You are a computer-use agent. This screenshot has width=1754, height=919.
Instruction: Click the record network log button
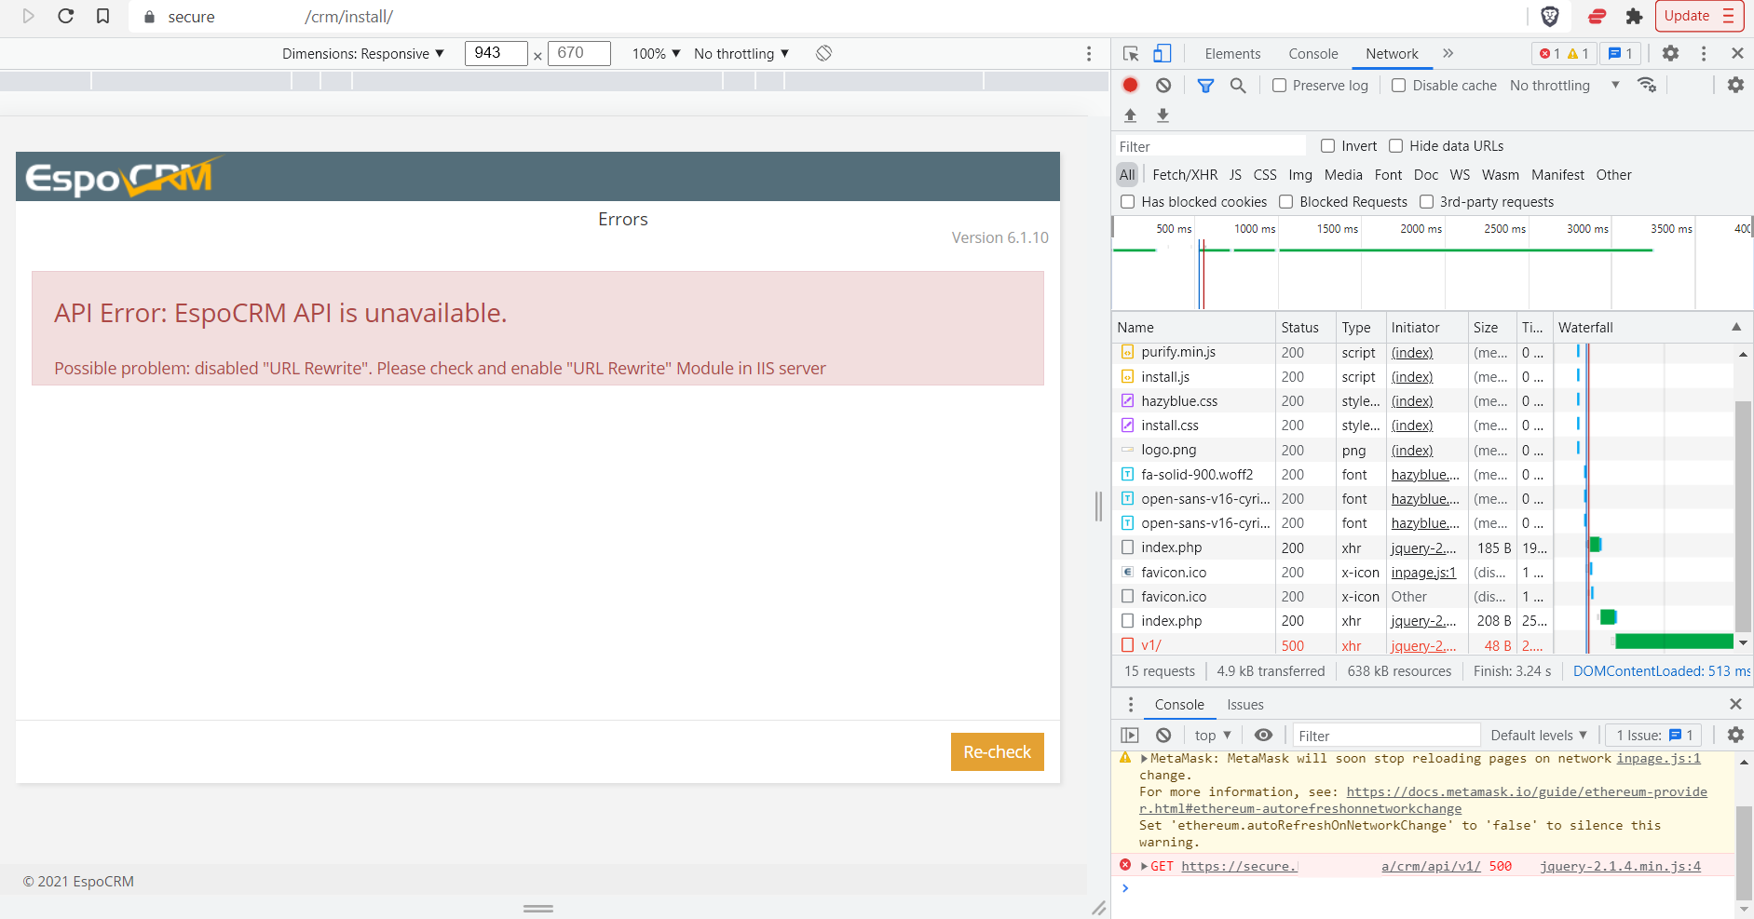[x=1130, y=85]
